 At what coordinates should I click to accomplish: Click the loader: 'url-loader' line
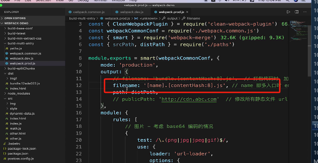[181, 154]
